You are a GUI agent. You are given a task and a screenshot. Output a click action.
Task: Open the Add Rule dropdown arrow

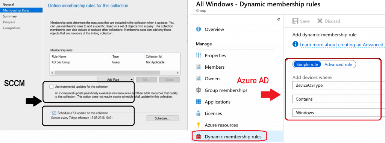(x=132, y=80)
